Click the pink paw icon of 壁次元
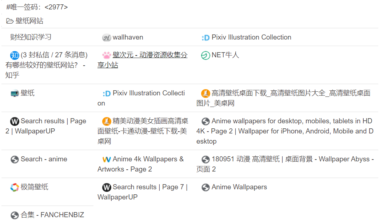 pyautogui.click(x=106, y=55)
